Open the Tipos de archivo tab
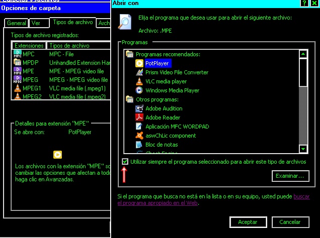This screenshot has height=238, width=320. [x=73, y=23]
